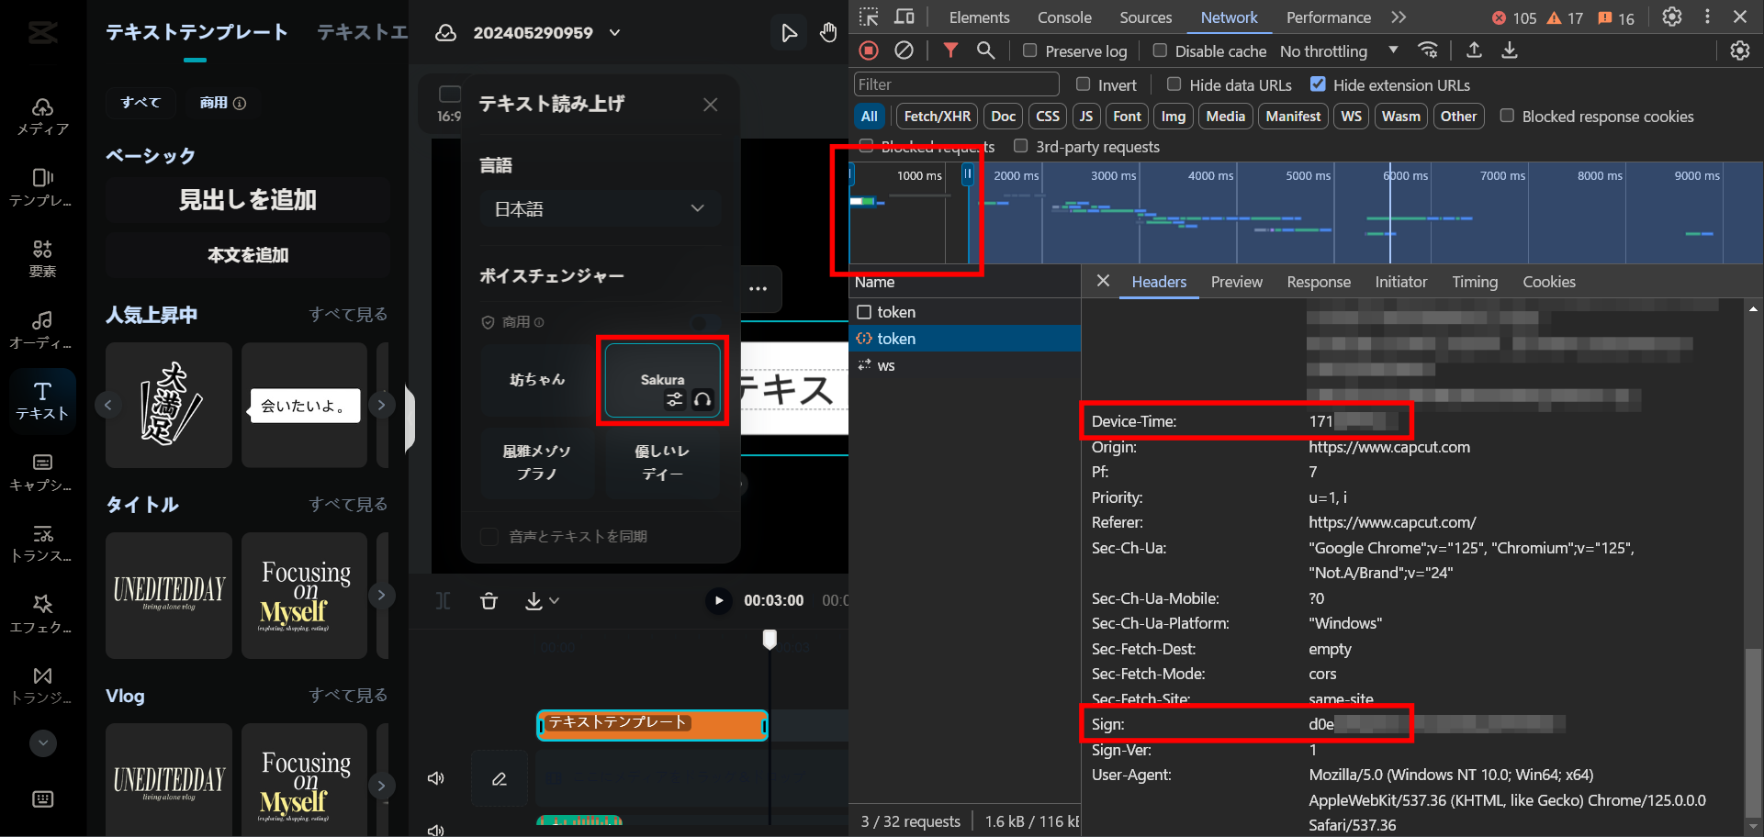Open the メディア sidebar panel
The image size is (1764, 837).
pos(42,117)
